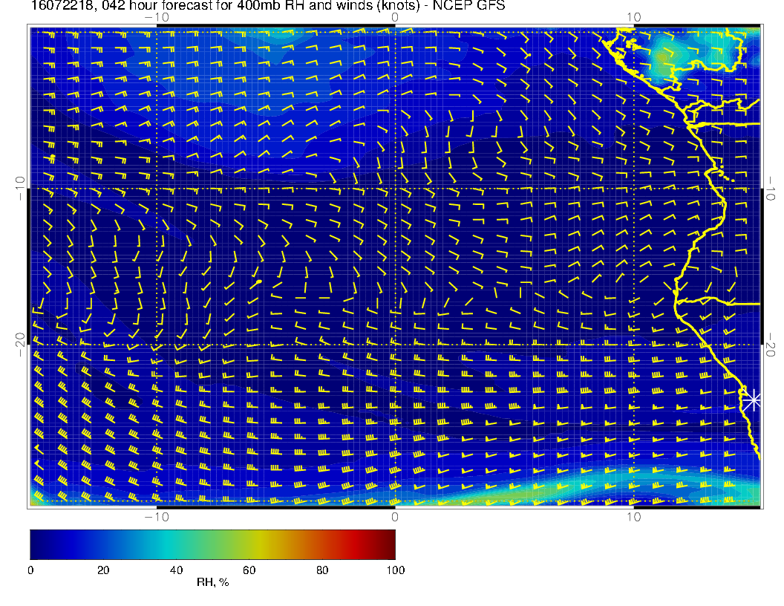This screenshot has height=606, width=784.
Task: Click the "RH, %" colorbar label
Action: click(212, 582)
